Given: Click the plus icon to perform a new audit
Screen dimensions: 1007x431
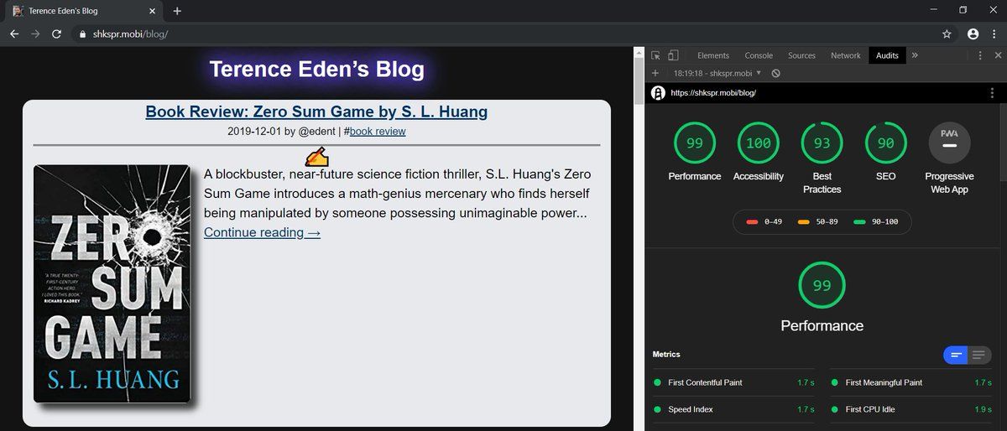Looking at the screenshot, I should [655, 73].
